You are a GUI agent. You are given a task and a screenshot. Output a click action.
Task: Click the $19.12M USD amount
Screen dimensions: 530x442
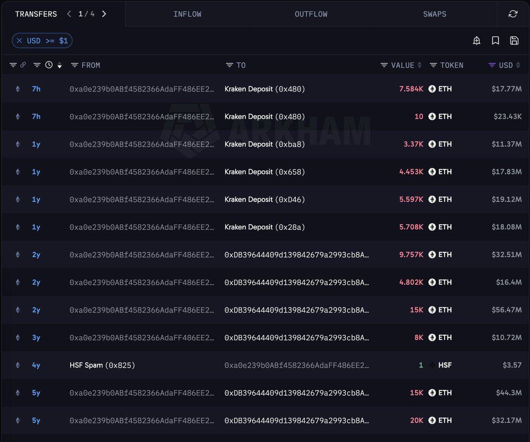click(x=507, y=199)
